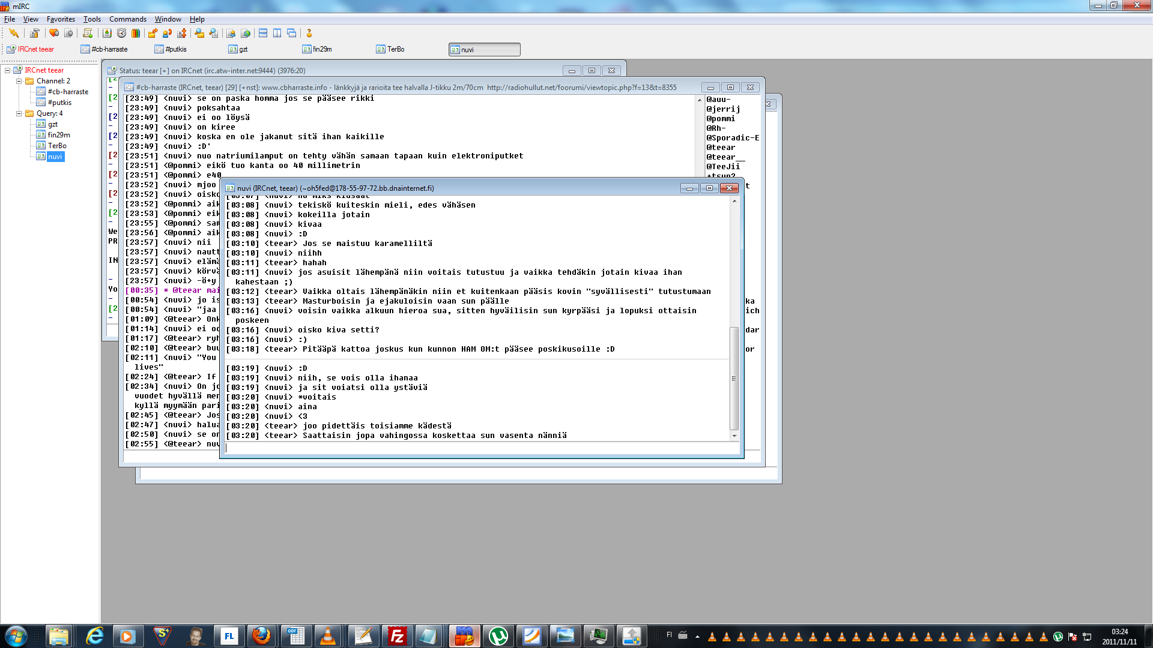Viewport: 1153px width, 648px height.
Task: Open the Timer clock icon
Action: point(121,33)
